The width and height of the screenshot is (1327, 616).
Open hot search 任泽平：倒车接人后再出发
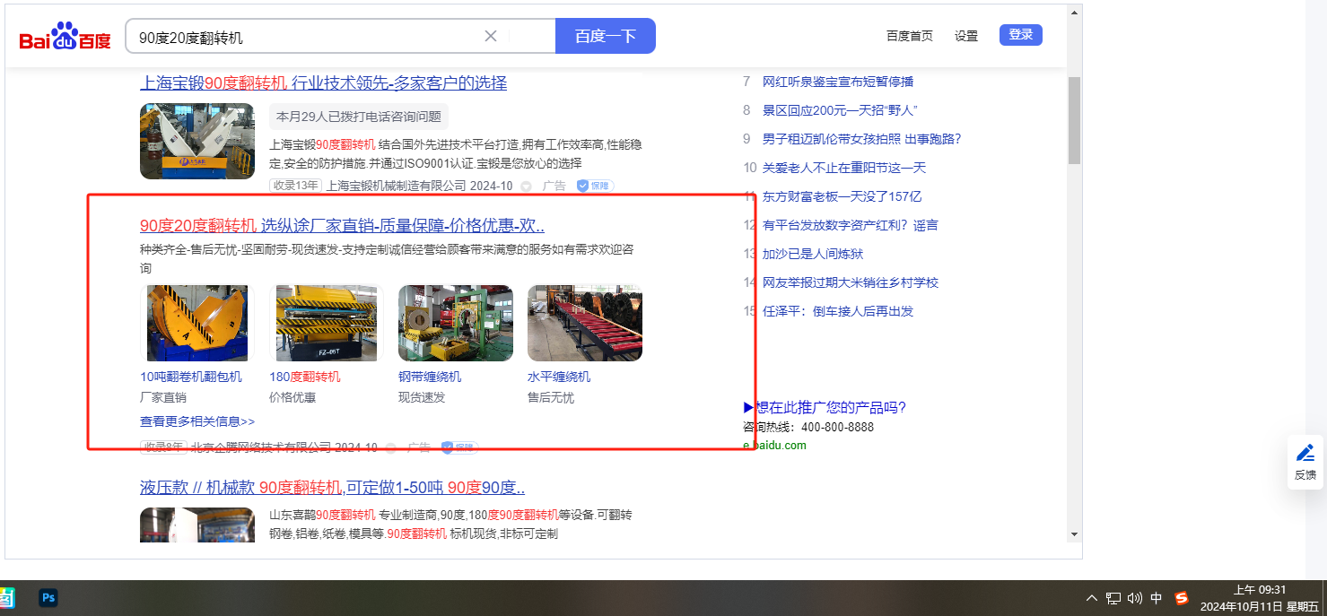838,311
